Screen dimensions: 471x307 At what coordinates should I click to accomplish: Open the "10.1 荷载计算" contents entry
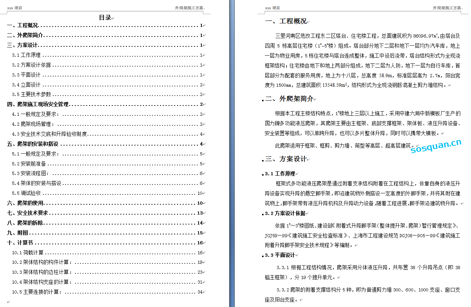(28, 253)
